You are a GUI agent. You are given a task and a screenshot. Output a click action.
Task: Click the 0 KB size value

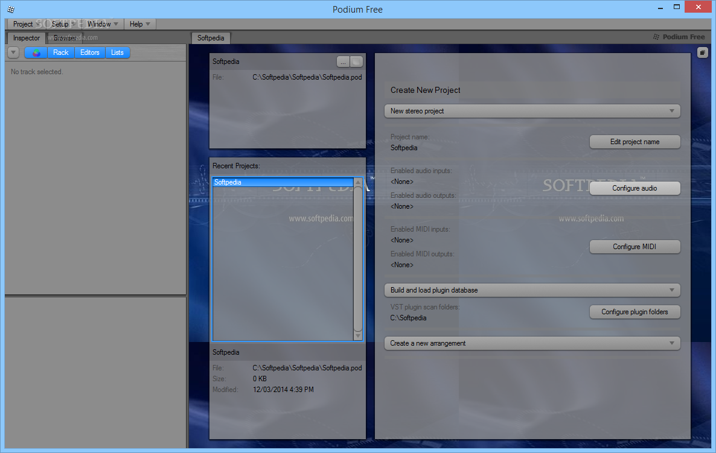[260, 379]
